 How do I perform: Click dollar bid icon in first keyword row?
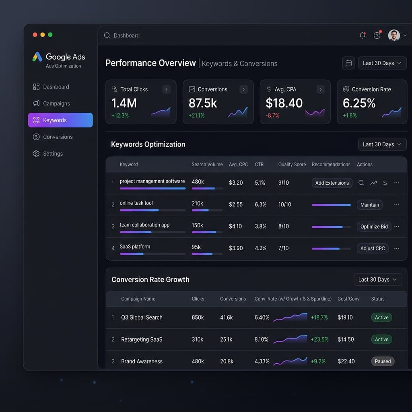point(385,183)
